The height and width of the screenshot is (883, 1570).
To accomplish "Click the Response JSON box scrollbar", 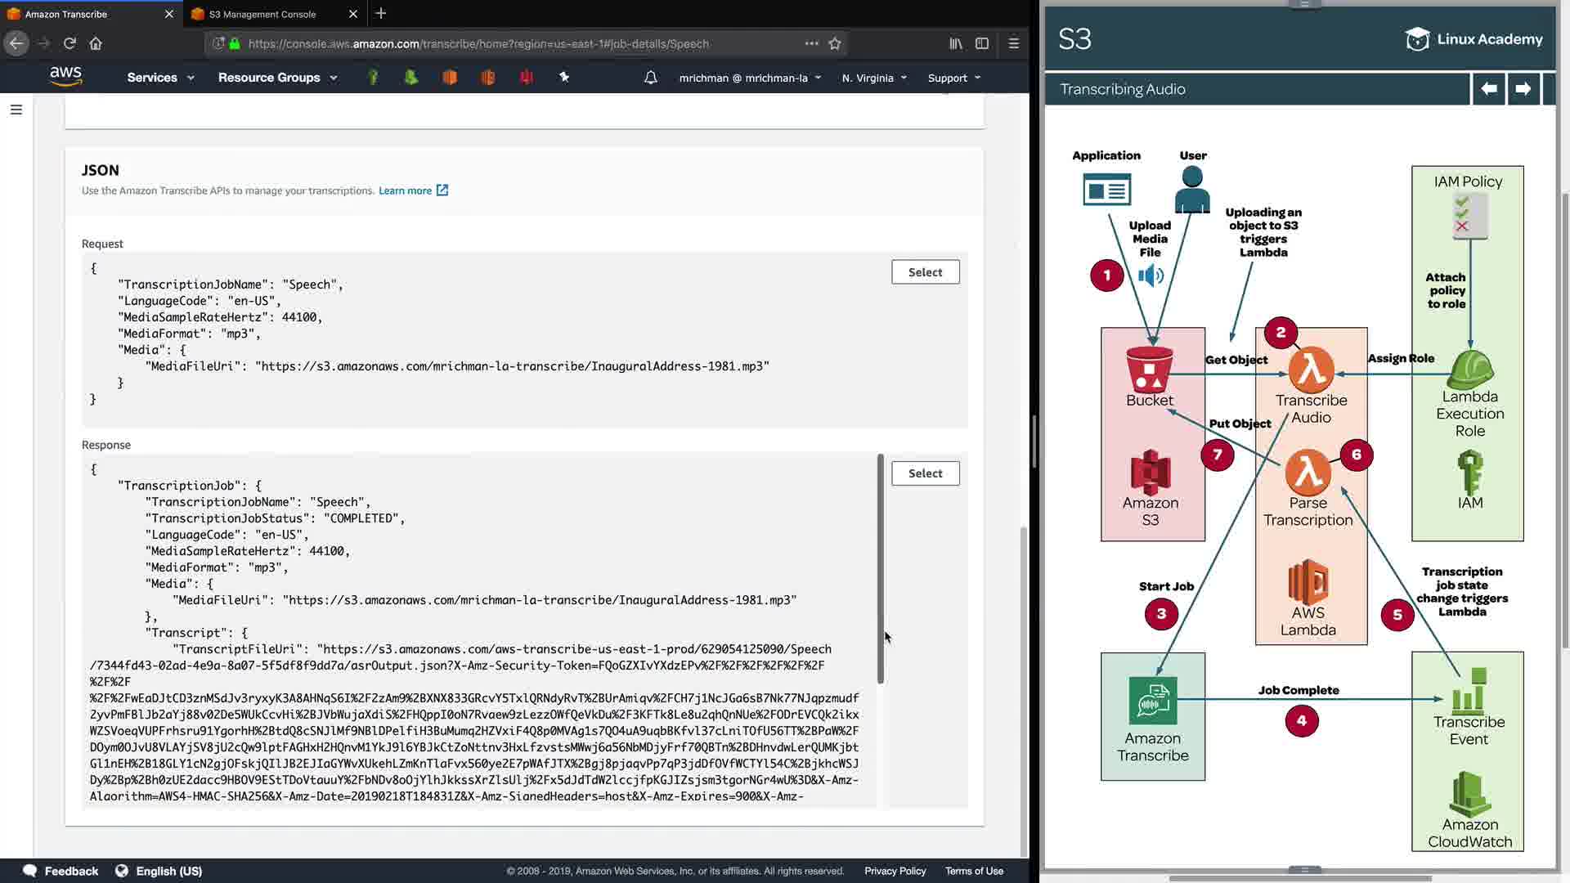I will (881, 568).
